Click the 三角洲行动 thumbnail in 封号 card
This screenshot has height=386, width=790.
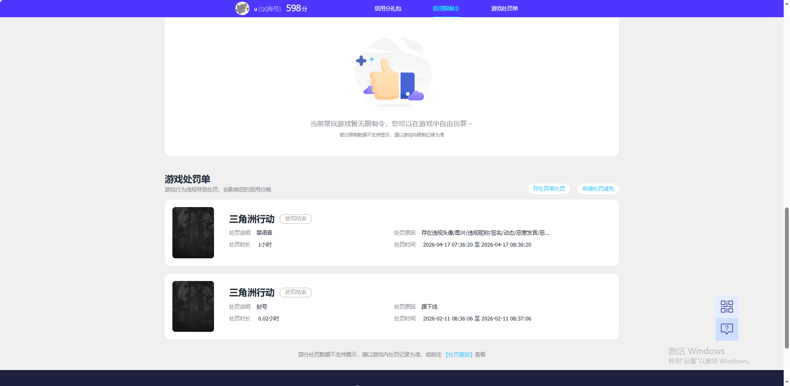(193, 306)
